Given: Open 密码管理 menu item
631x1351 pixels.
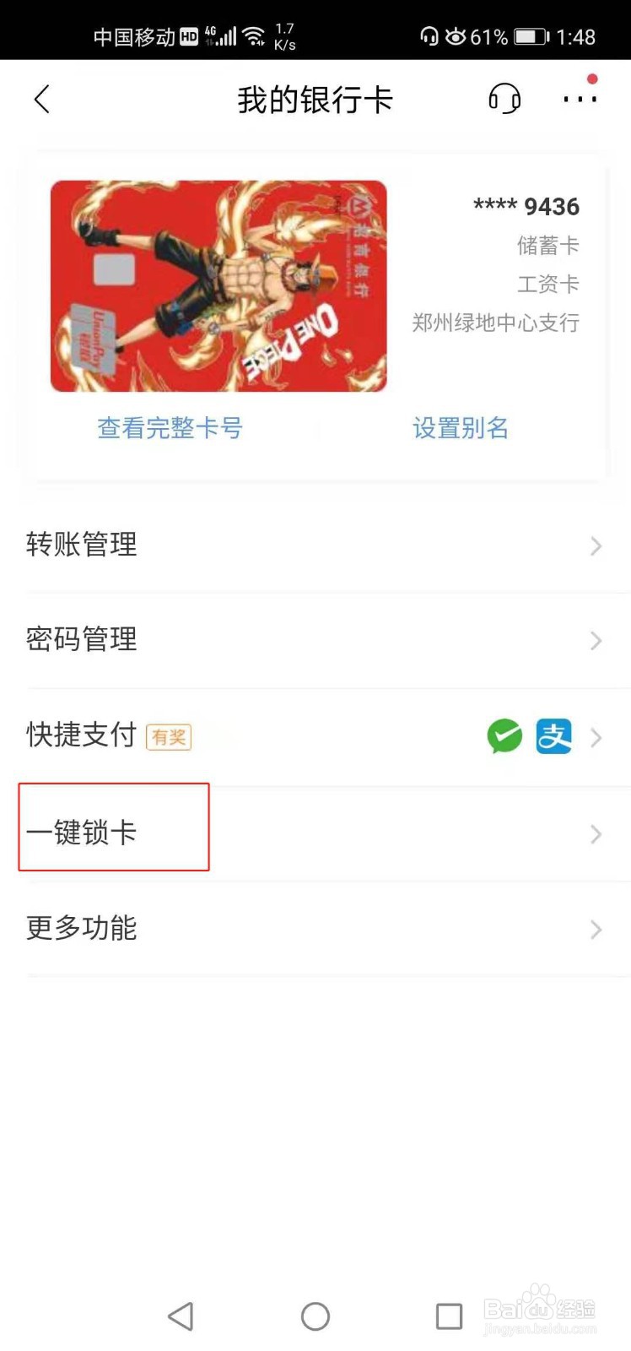Looking at the screenshot, I should tap(315, 640).
